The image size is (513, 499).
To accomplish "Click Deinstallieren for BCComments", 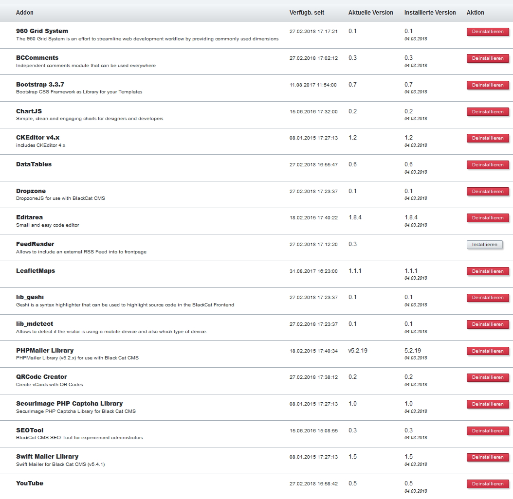I will tap(488, 58).
